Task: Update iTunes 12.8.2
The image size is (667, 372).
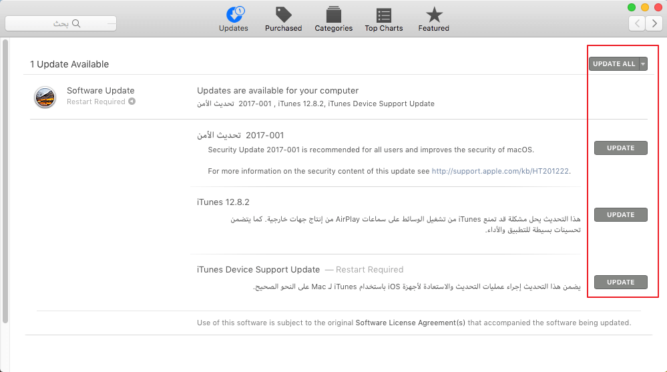Action: coord(621,215)
